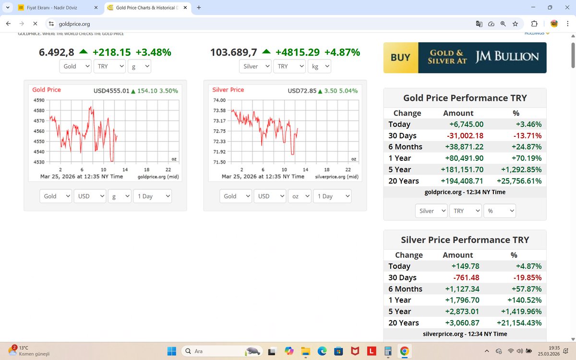Click the Gold Price line chart
The height and width of the screenshot is (360, 576).
point(106,133)
